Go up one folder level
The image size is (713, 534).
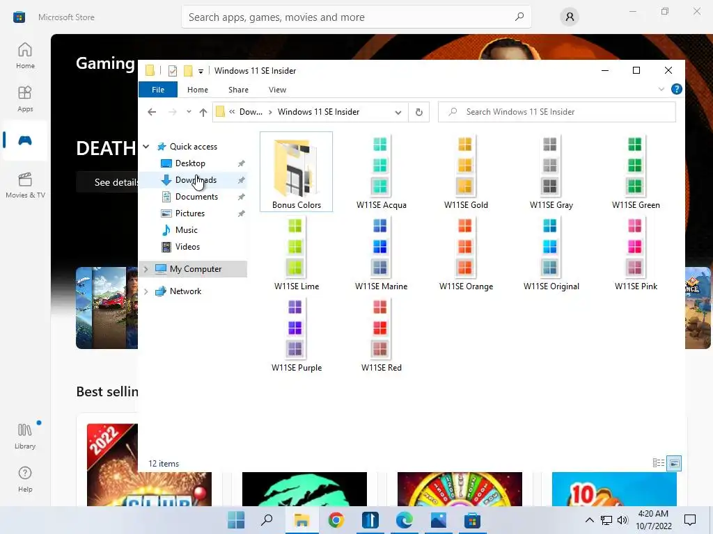(203, 112)
